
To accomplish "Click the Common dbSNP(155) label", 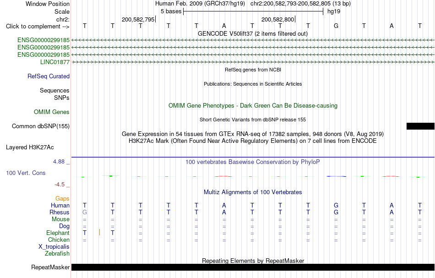I will (41, 126).
